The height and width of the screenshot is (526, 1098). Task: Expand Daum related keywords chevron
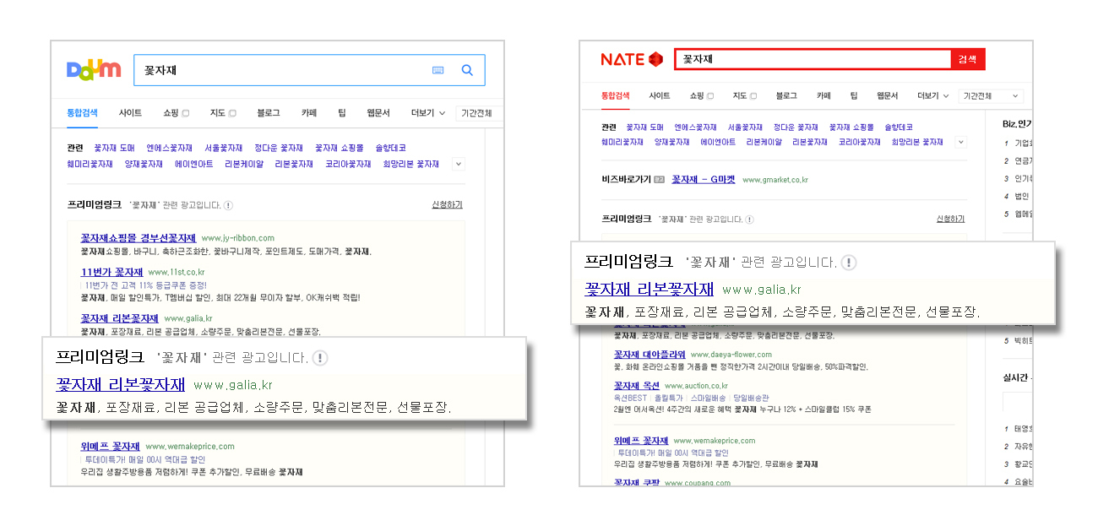458,164
